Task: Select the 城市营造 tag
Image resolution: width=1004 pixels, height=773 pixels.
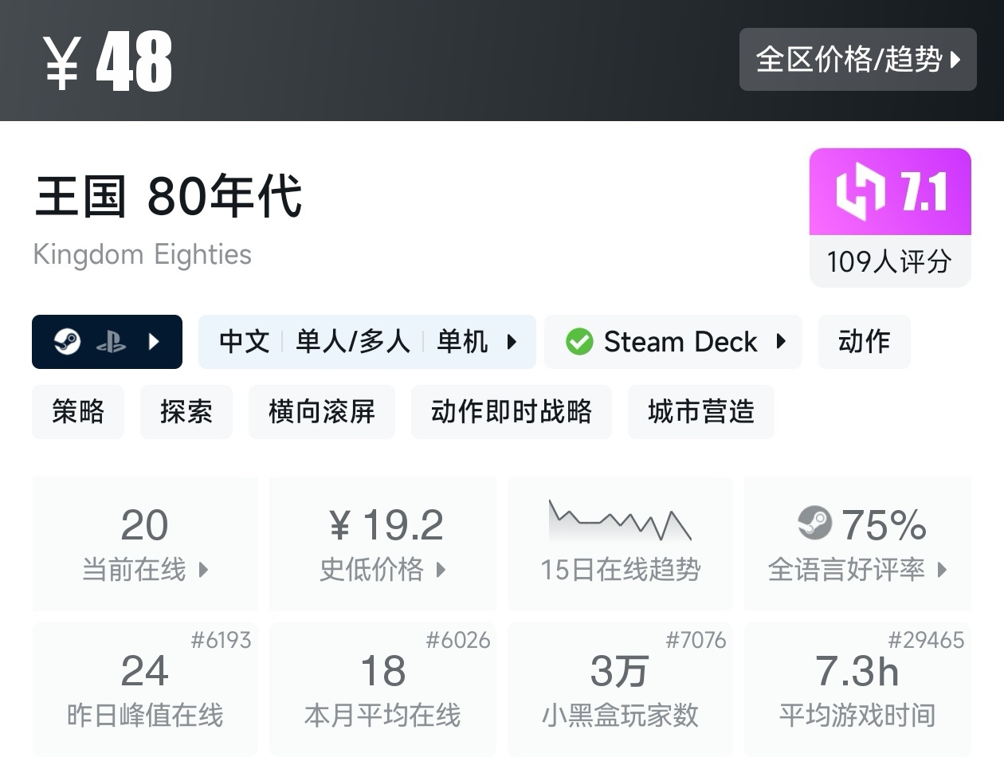Action: tap(701, 411)
